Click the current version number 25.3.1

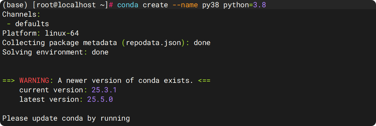[x=104, y=90]
